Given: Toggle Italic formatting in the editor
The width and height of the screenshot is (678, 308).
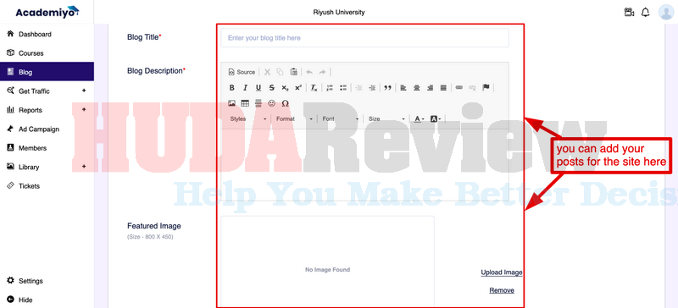Looking at the screenshot, I should click(x=245, y=88).
